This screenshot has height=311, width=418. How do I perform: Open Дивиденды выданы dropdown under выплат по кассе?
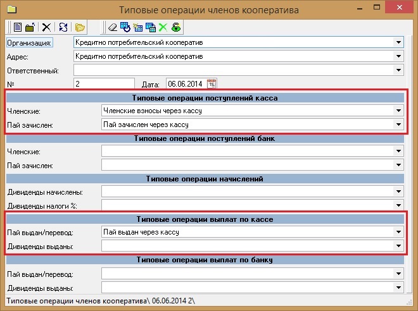tap(398, 246)
